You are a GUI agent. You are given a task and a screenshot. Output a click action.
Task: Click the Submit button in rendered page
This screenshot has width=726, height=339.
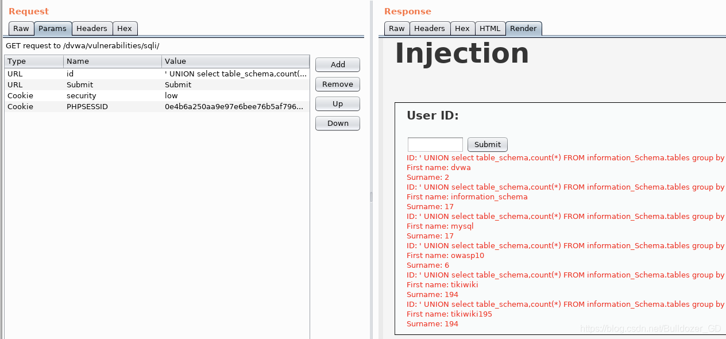coord(488,144)
